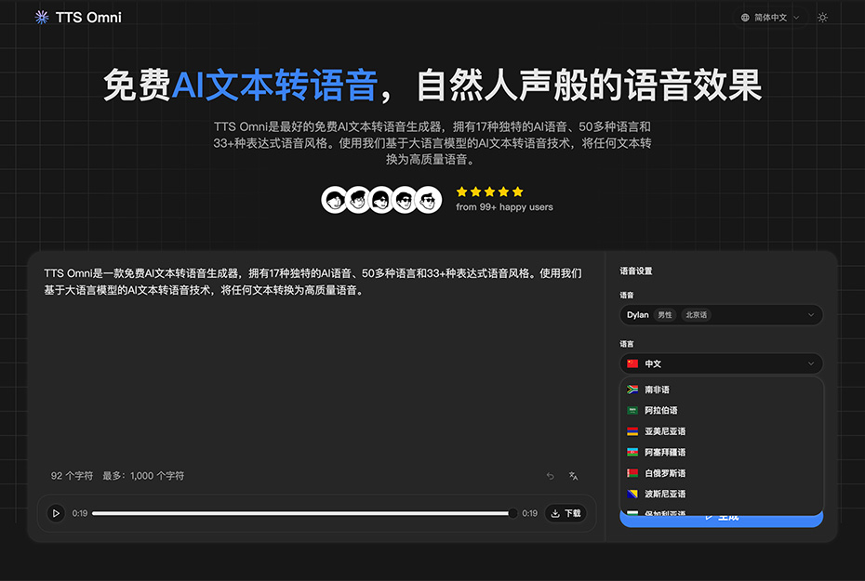Collapse the 中文 language dropdown
Viewport: 865px width, 581px height.
pyautogui.click(x=721, y=363)
